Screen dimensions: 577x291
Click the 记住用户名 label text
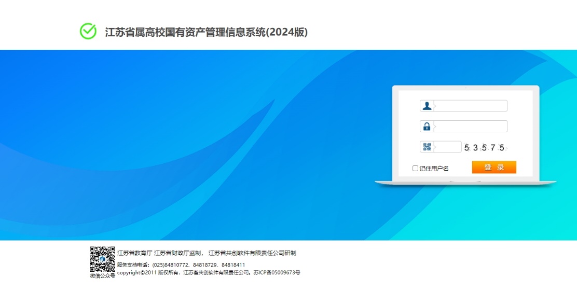click(434, 169)
